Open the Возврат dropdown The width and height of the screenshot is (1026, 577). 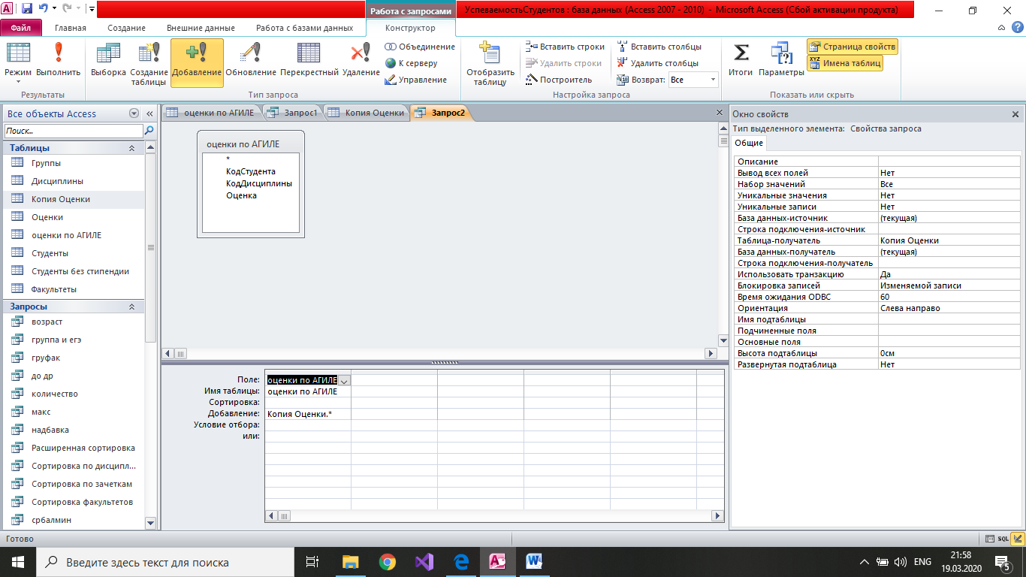coord(713,80)
